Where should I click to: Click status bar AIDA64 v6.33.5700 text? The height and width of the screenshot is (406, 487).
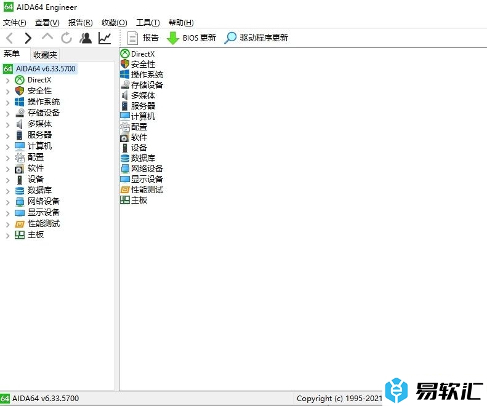46,398
